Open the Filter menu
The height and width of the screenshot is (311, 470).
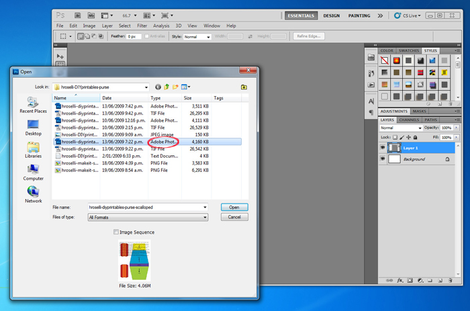coord(142,26)
